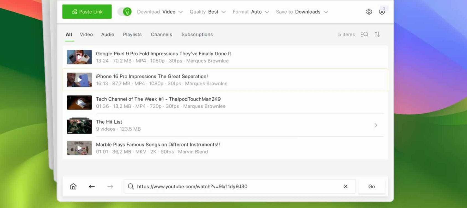Viewport: 467px width, 208px height.
Task: Play the Google Pixel 9 Pro Fold thumbnail
Action: click(79, 57)
